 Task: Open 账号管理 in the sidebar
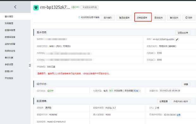click(x=9, y=23)
